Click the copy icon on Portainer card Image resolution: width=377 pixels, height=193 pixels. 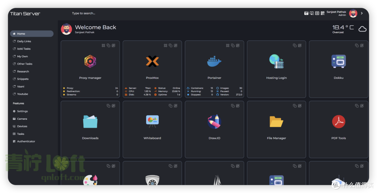pos(233,45)
